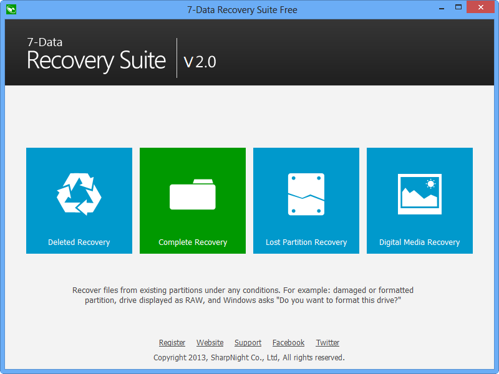Open the Register link
This screenshot has height=374, width=499.
pyautogui.click(x=172, y=342)
